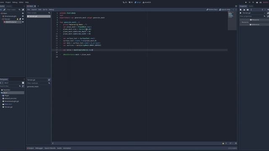Select DirectionalLight.gd file
Screen dimensions: 269x151
pyautogui.click(x=12, y=102)
